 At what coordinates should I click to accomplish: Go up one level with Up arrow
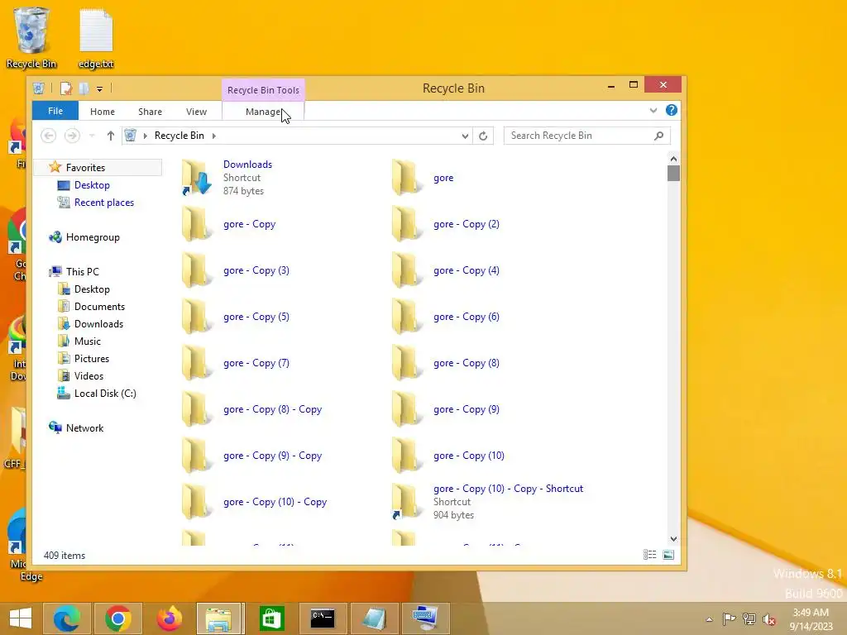110,136
